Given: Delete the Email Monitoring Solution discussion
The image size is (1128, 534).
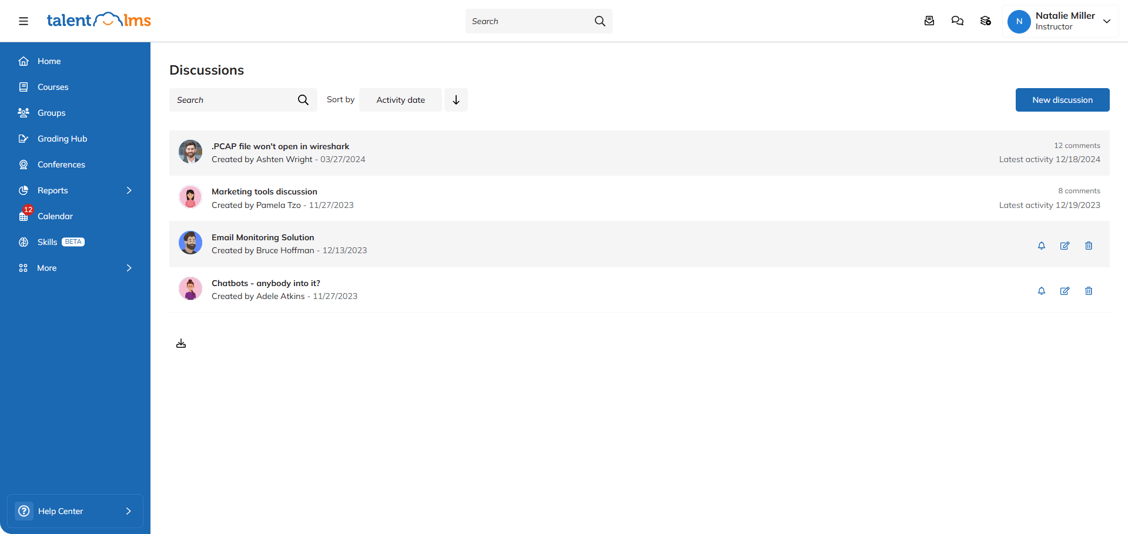Looking at the screenshot, I should pos(1089,246).
